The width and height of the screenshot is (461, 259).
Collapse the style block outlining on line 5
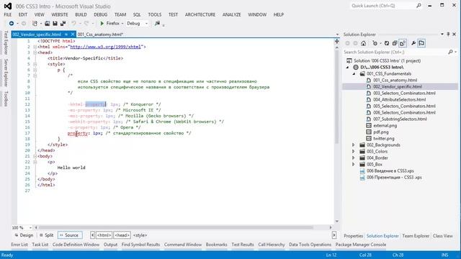35,64
